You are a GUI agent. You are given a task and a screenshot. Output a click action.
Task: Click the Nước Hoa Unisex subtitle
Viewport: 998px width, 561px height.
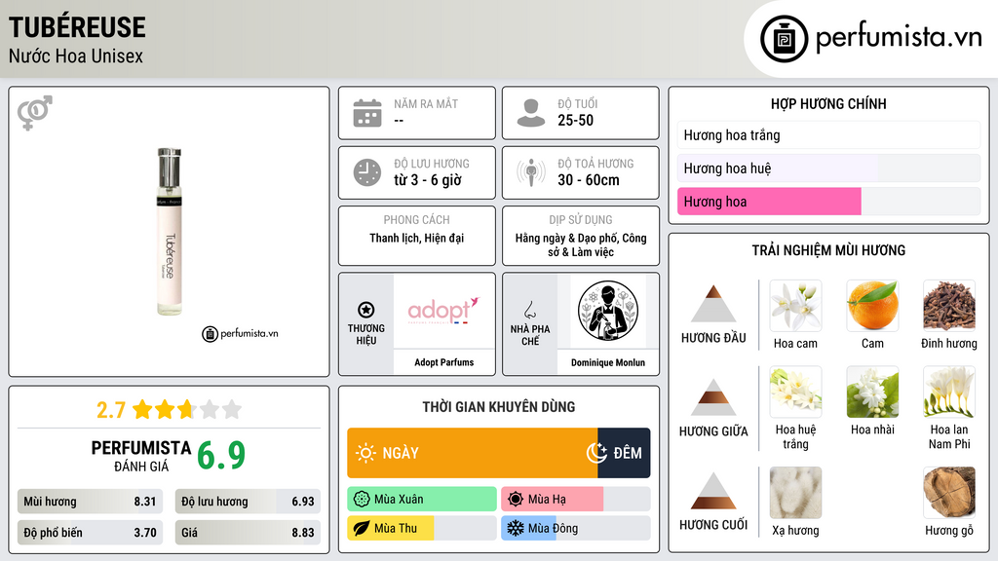[76, 56]
